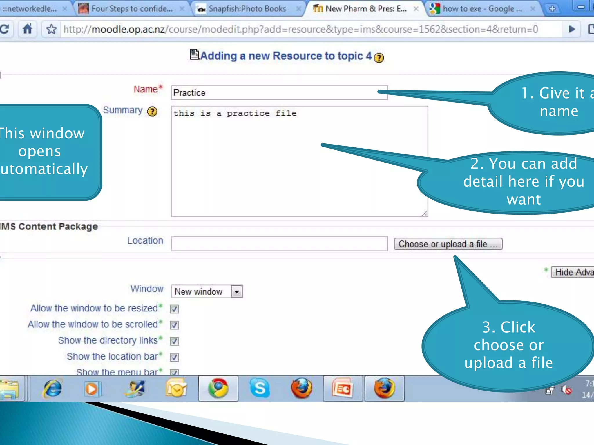The width and height of the screenshot is (594, 445).
Task: Click the play arrow icon beside address bar
Action: (x=572, y=29)
